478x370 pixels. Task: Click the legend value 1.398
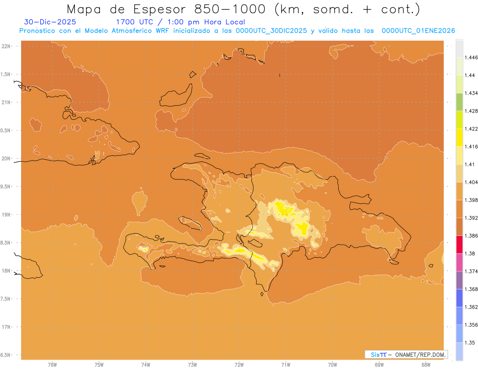click(471, 200)
